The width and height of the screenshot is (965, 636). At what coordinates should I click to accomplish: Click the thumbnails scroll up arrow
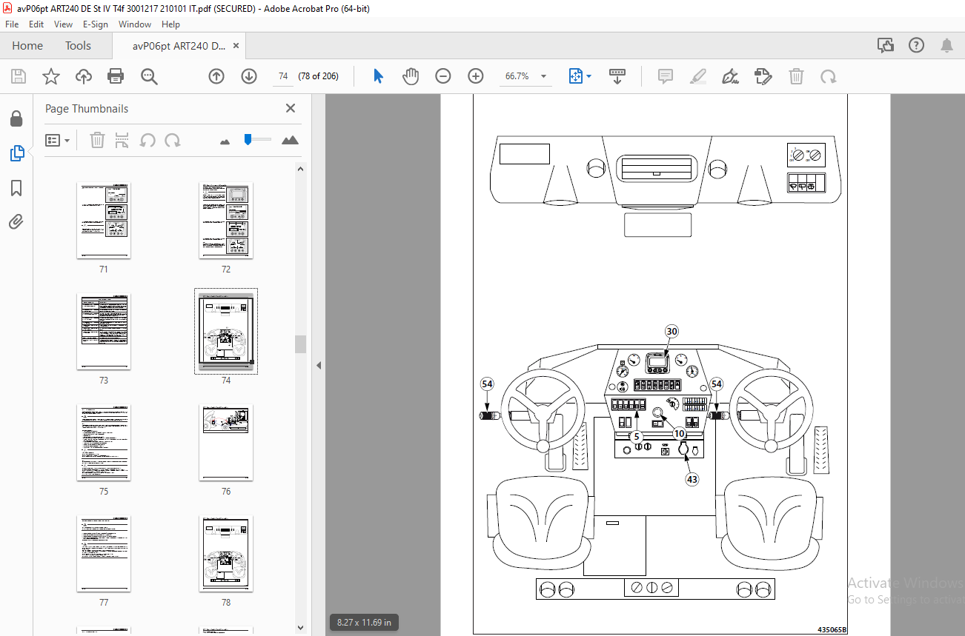(x=300, y=169)
